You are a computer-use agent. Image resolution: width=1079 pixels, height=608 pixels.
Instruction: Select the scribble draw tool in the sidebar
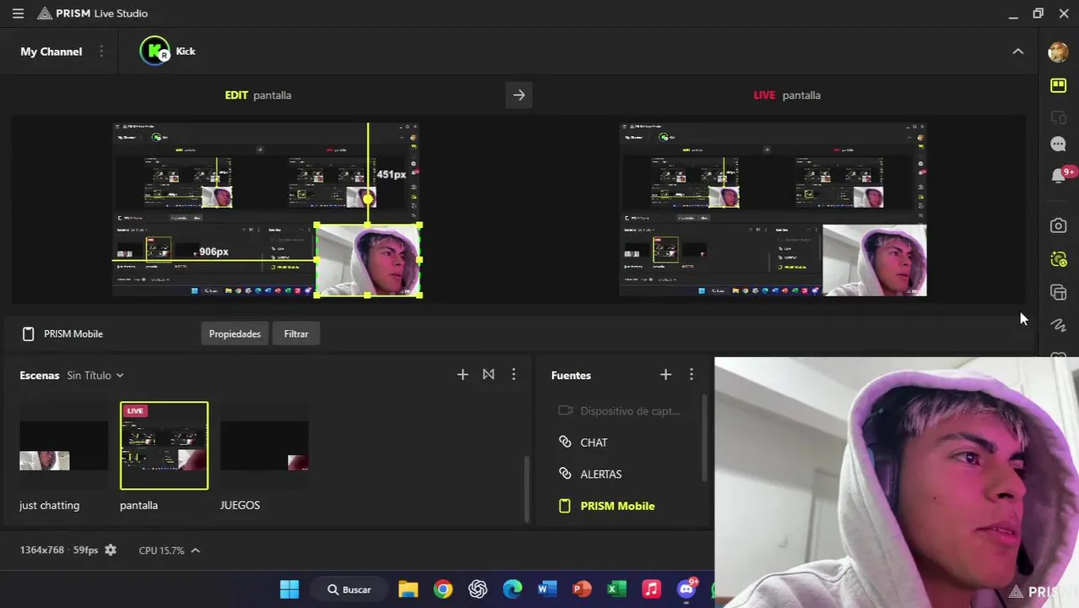tap(1058, 325)
